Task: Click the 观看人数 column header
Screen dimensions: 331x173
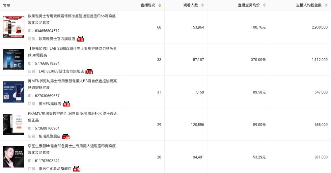Action: (x=191, y=5)
